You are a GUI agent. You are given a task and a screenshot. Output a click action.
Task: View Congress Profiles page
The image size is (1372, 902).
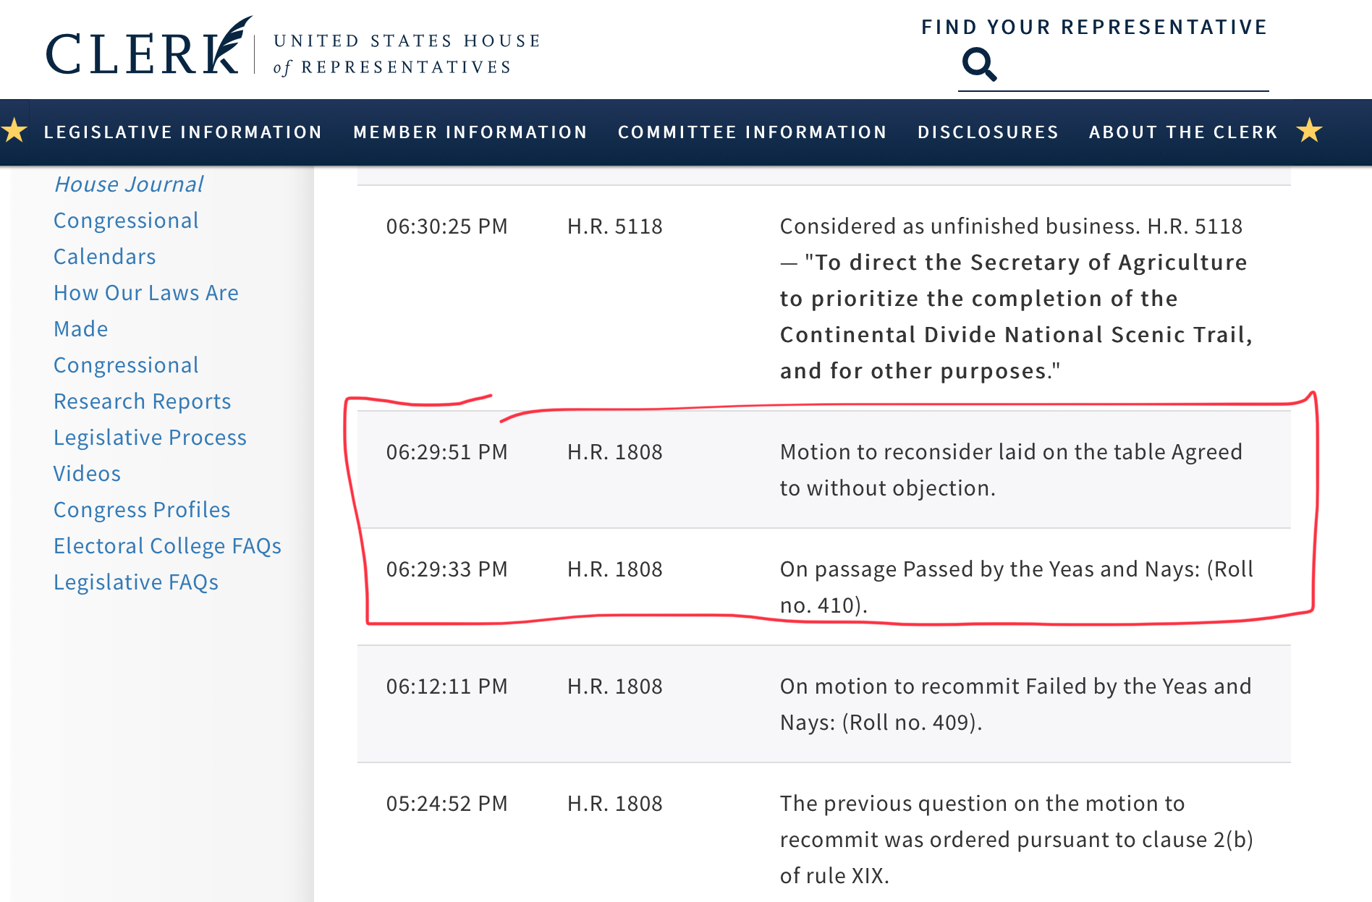(142, 510)
